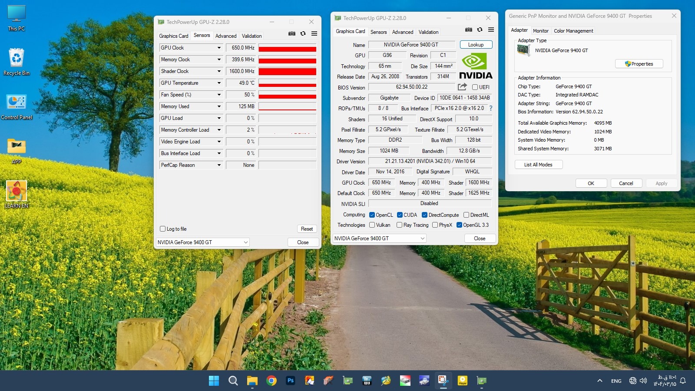Screen dimensions: 695x391
Task: Click the screenshot camera icon in Sensors window
Action: coord(292,33)
